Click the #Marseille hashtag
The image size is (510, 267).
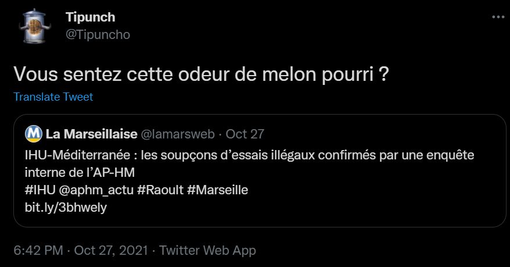pos(218,190)
